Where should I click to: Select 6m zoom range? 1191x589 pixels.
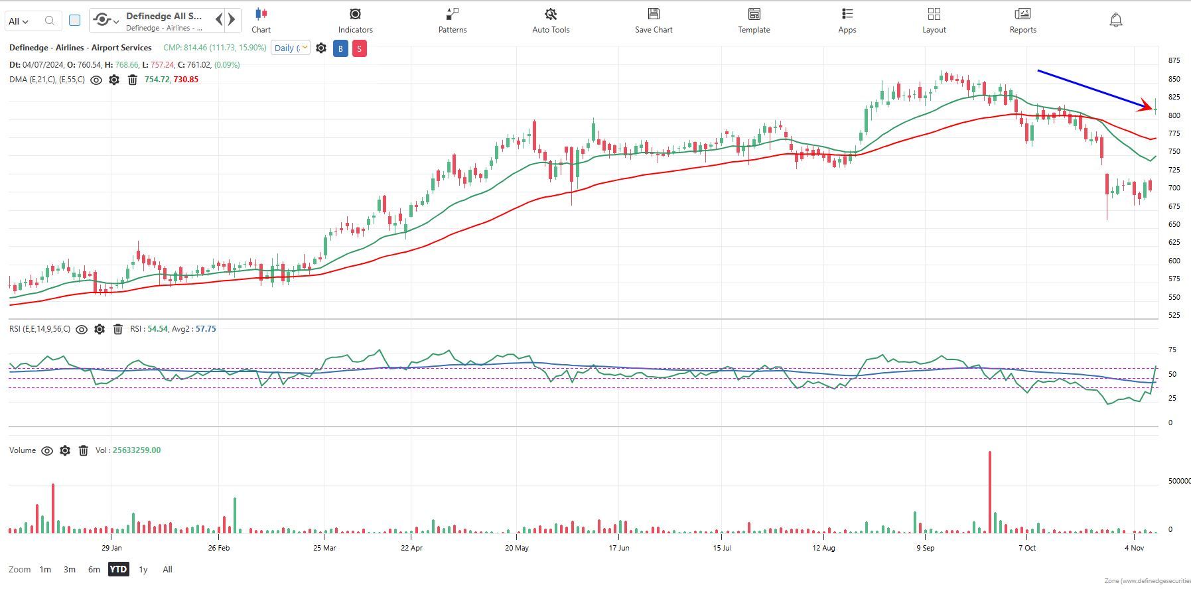click(94, 569)
